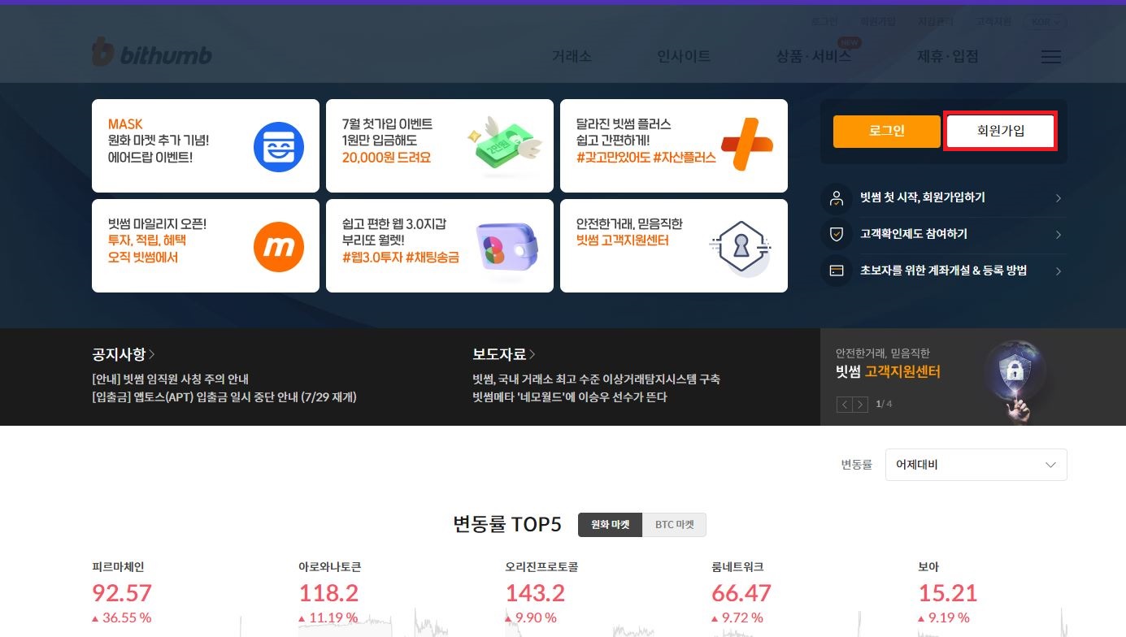The height and width of the screenshot is (637, 1126).
Task: Open the KOR language selector
Action: pos(1044,21)
